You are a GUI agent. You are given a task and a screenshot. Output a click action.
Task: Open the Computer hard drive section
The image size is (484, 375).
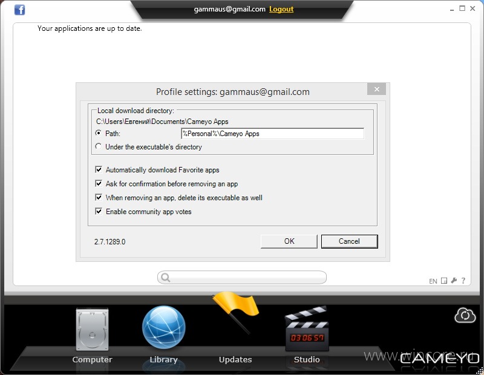[x=92, y=336]
